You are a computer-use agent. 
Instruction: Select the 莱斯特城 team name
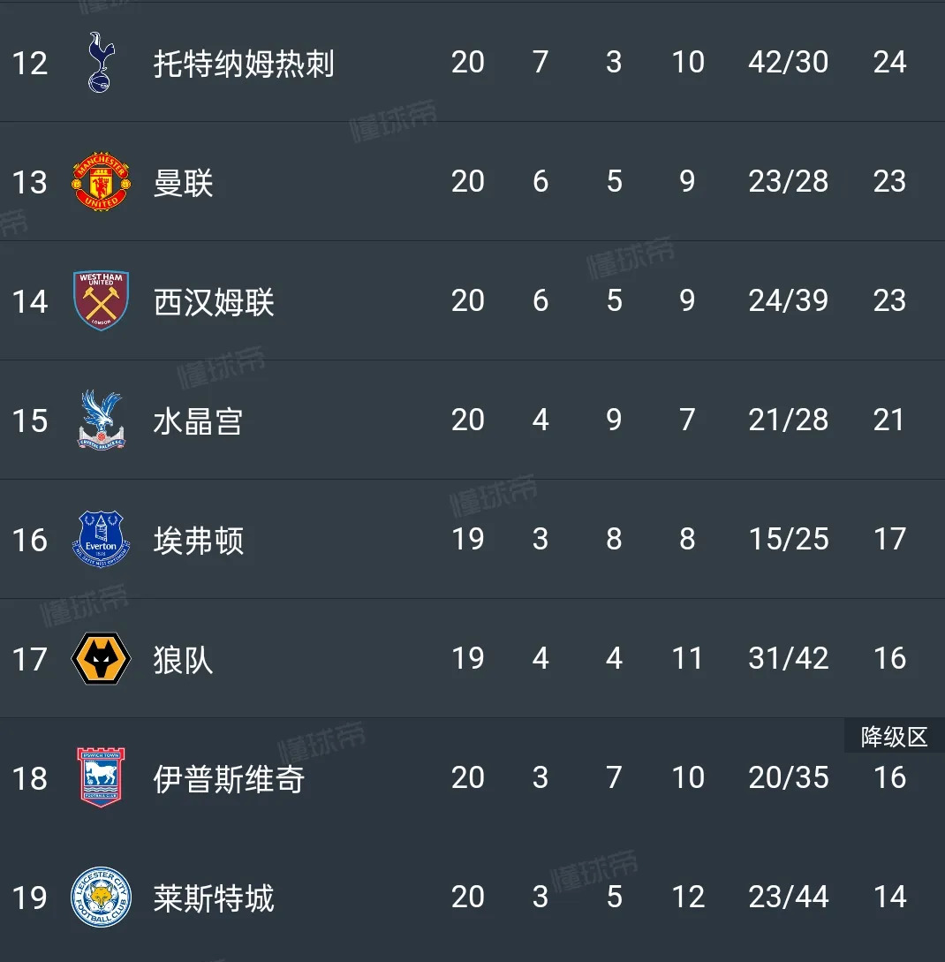[214, 898]
